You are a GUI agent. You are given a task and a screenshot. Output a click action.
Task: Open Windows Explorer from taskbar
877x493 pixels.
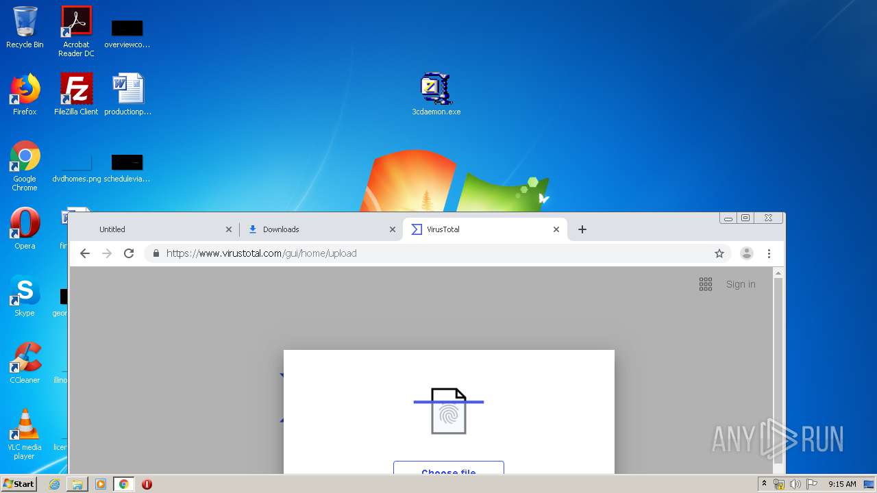[x=77, y=484]
